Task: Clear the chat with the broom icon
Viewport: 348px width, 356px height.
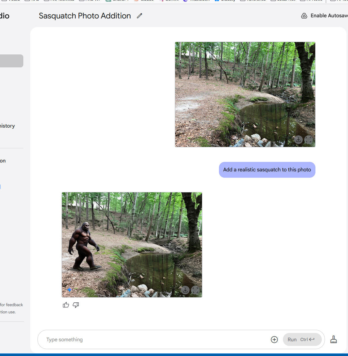Action: pyautogui.click(x=334, y=339)
